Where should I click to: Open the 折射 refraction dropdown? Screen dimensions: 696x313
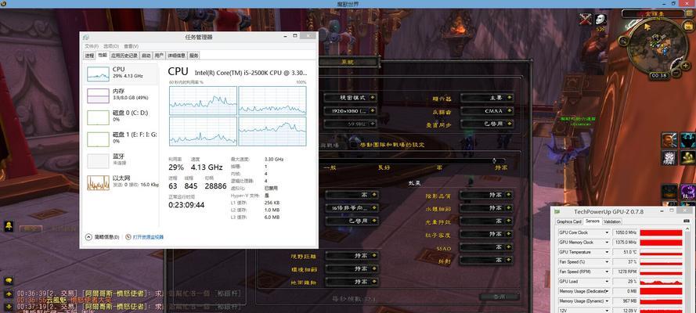click(486, 261)
